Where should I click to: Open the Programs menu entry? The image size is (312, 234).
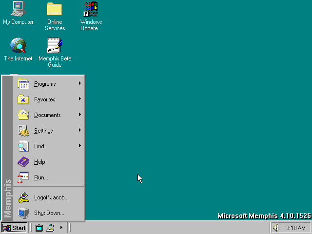(49, 84)
